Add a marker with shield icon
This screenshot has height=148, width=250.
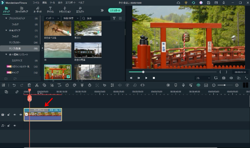(x=176, y=85)
